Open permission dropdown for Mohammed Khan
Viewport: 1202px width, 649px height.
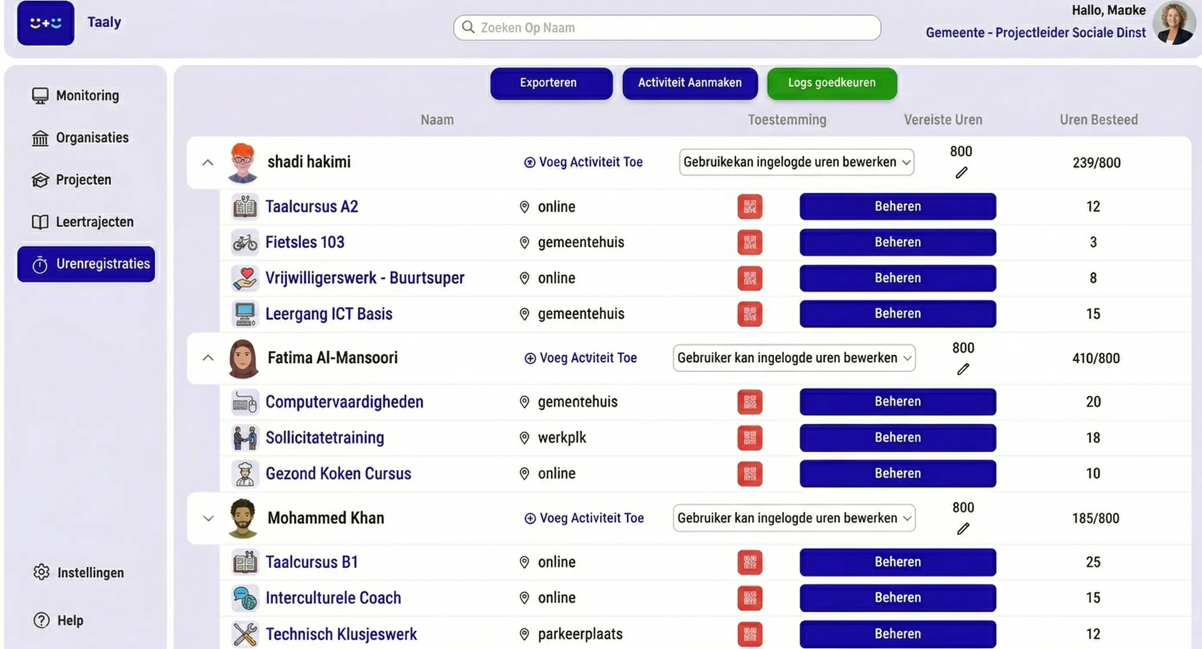794,518
